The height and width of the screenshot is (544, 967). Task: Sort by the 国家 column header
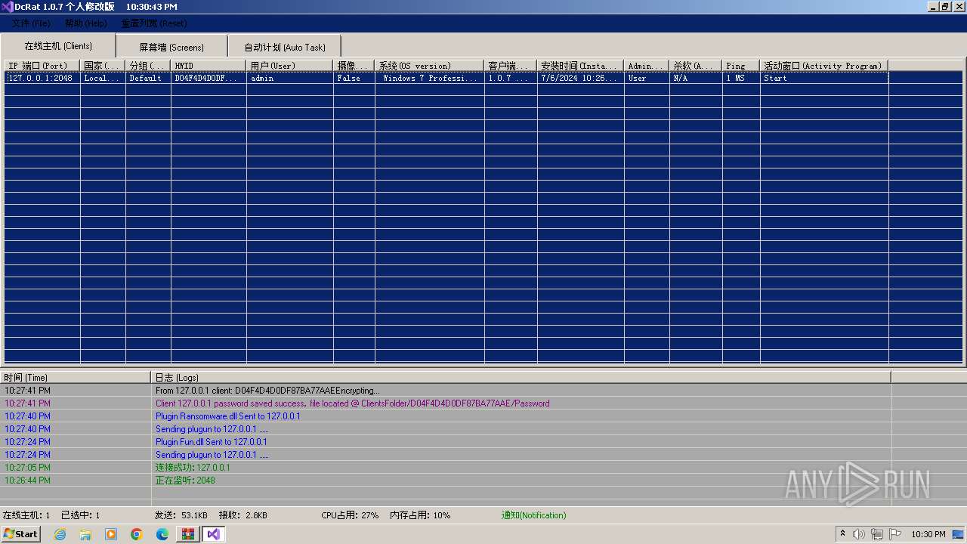tap(103, 66)
